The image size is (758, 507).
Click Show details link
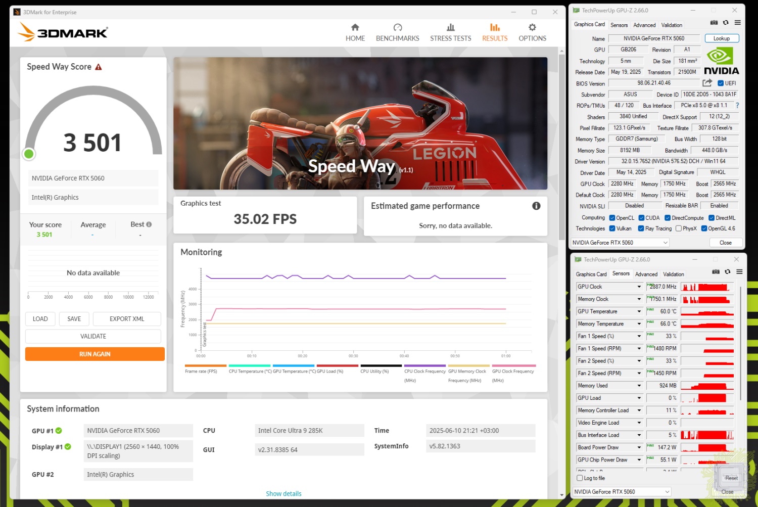[x=283, y=494]
